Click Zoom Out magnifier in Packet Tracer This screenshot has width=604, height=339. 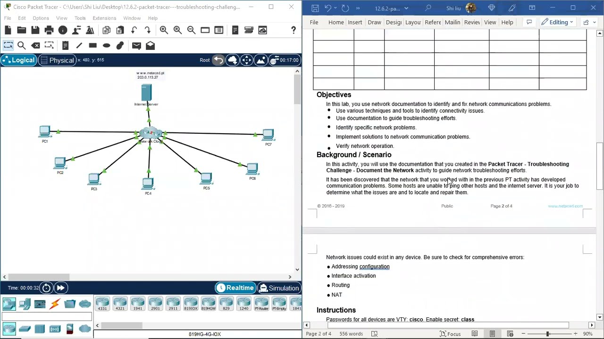pyautogui.click(x=191, y=30)
